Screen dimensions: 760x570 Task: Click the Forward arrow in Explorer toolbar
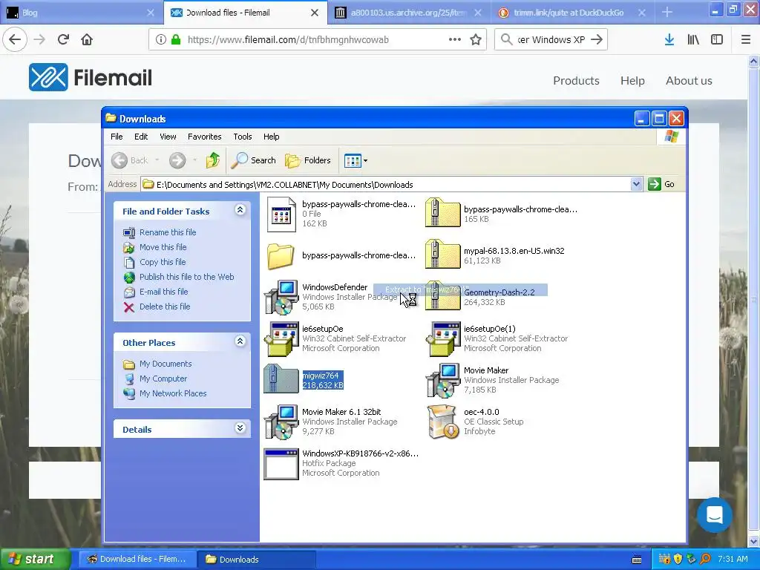[x=177, y=160]
